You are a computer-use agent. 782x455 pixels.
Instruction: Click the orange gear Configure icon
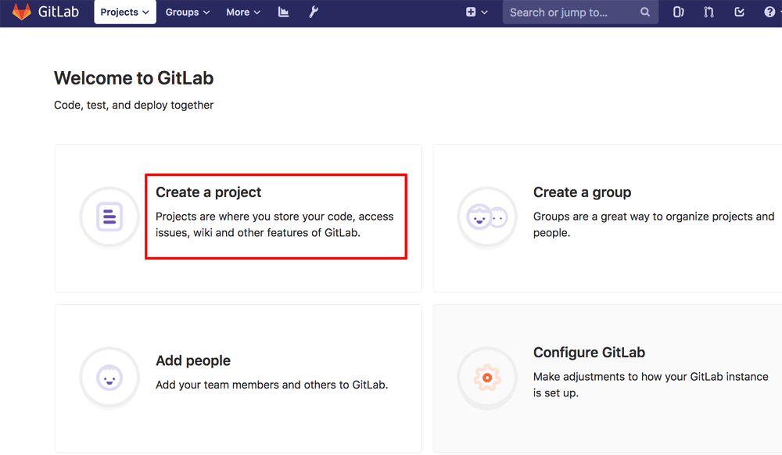486,378
